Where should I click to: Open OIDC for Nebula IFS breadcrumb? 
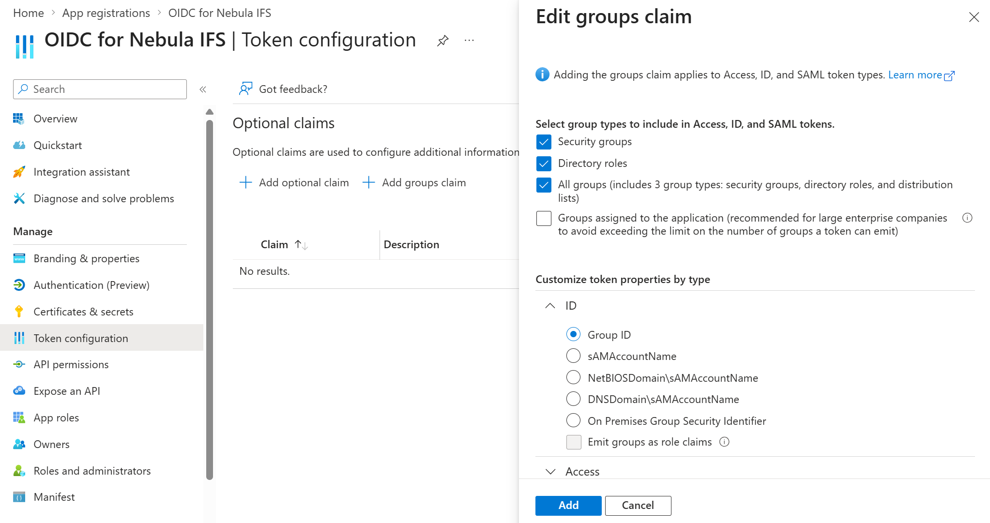pyautogui.click(x=220, y=13)
